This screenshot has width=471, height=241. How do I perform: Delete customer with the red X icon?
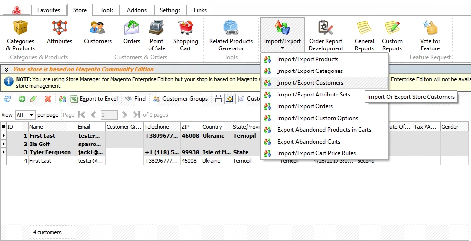pyautogui.click(x=48, y=98)
